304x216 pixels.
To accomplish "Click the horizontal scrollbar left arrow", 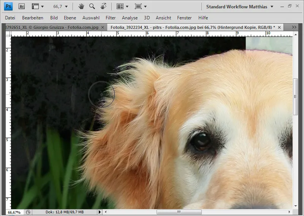I will pyautogui.click(x=106, y=212).
